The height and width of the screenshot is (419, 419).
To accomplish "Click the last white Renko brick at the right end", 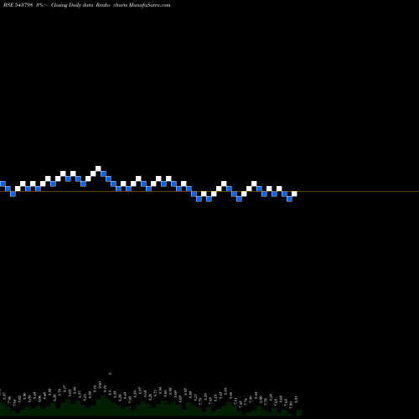I will [294, 194].
